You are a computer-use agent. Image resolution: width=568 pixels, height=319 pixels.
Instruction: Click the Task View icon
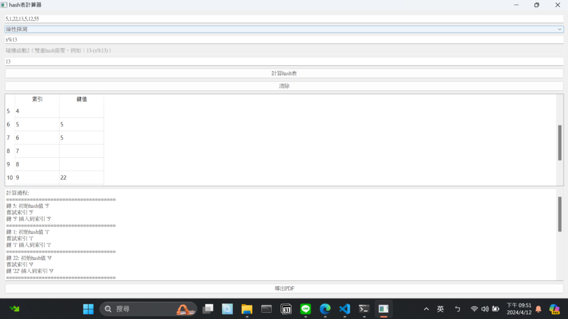pyautogui.click(x=208, y=308)
